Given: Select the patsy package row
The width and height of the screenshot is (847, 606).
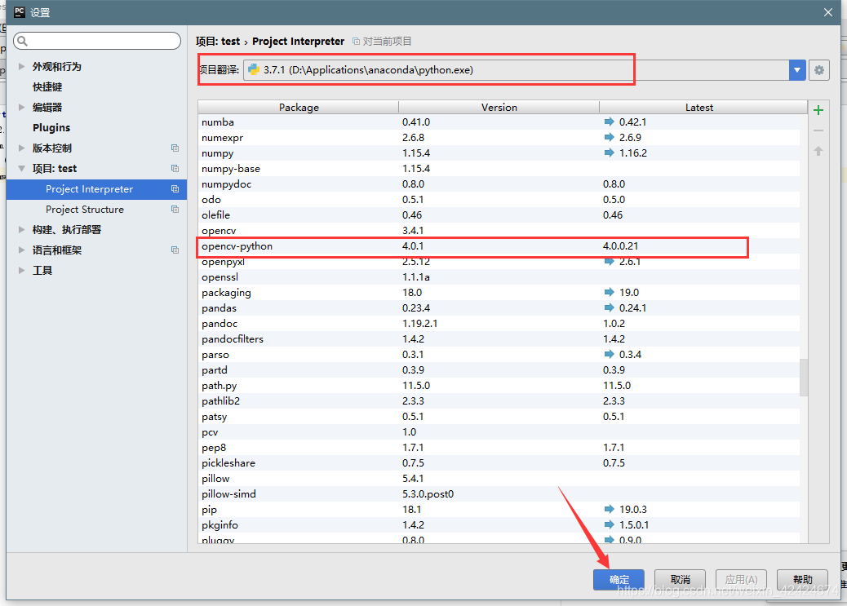Looking at the screenshot, I should pos(499,417).
